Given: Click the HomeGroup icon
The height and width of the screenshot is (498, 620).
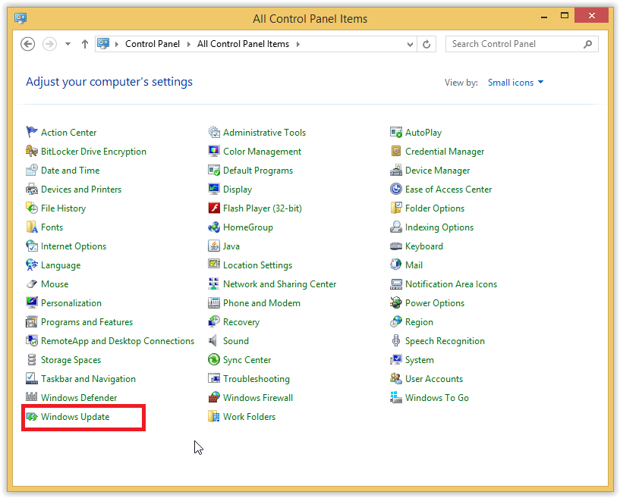Looking at the screenshot, I should point(214,227).
